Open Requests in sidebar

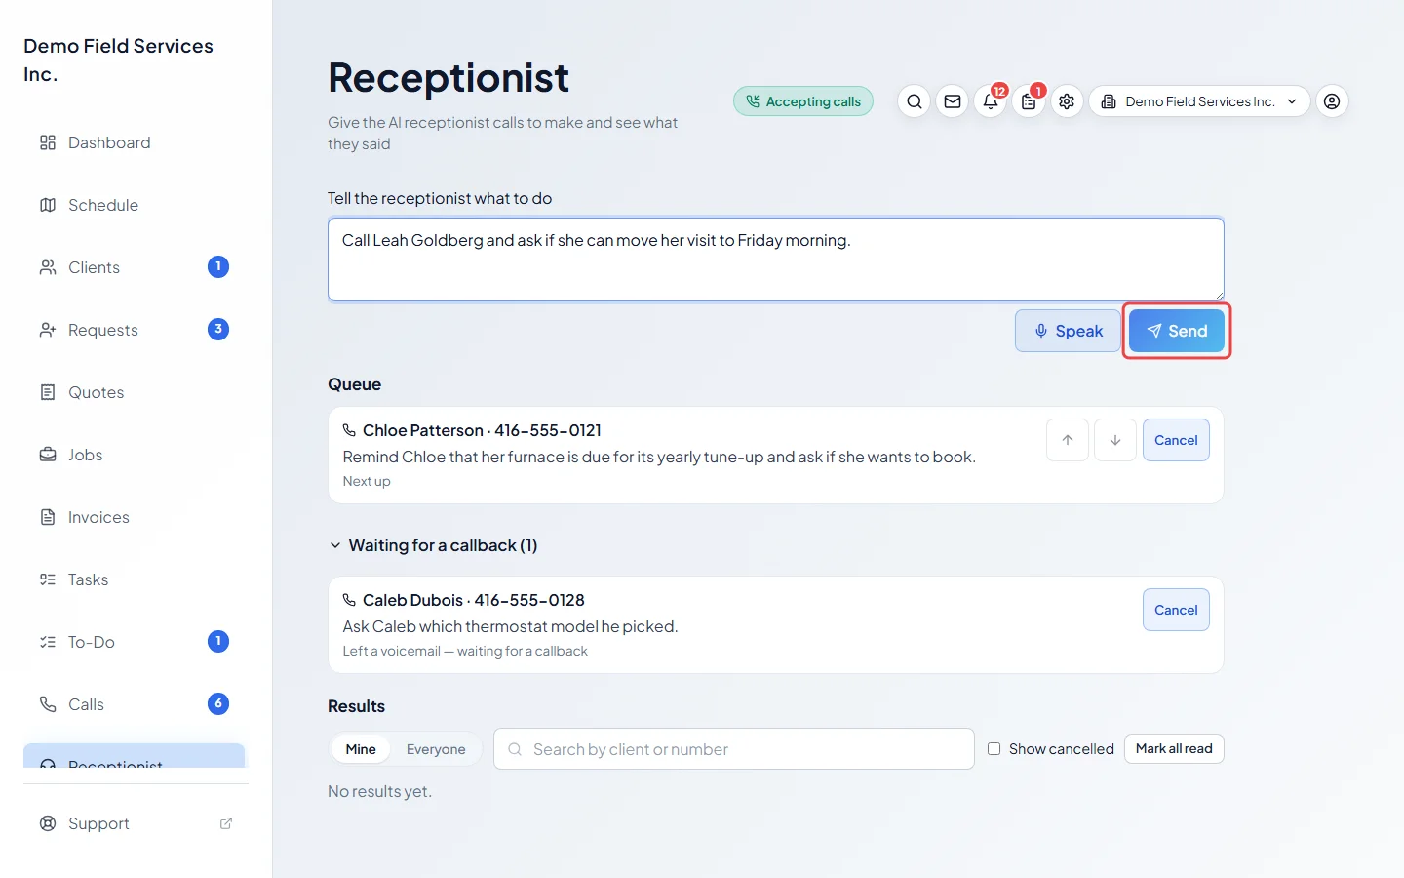135,330
